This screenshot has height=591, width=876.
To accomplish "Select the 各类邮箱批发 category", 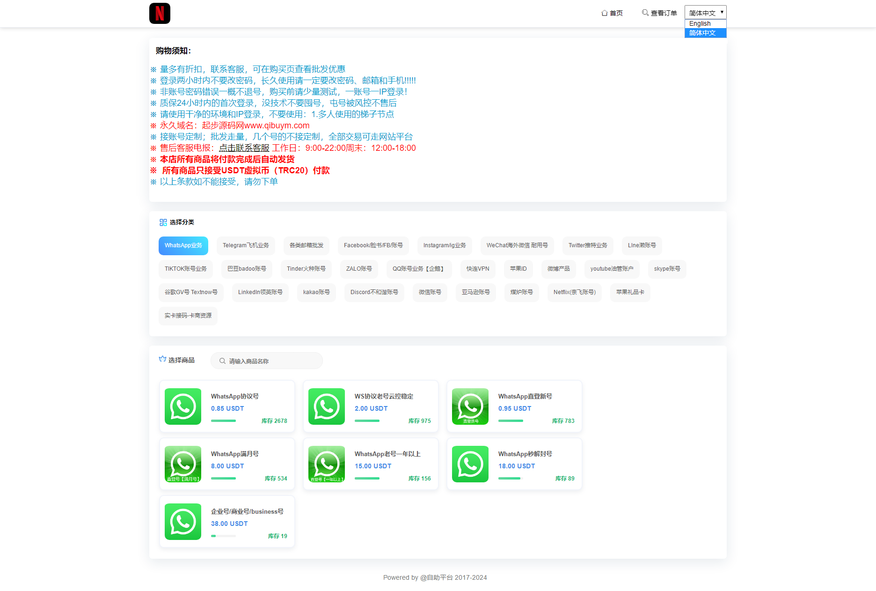I will pyautogui.click(x=307, y=246).
